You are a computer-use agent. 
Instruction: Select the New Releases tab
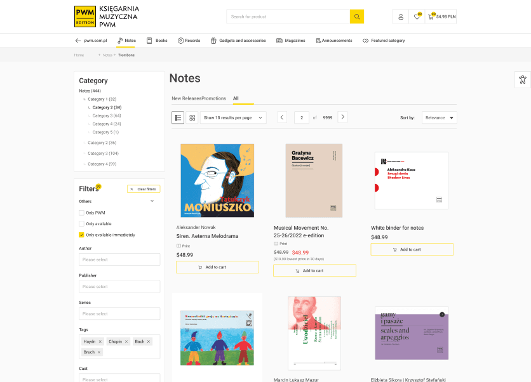pyautogui.click(x=187, y=98)
